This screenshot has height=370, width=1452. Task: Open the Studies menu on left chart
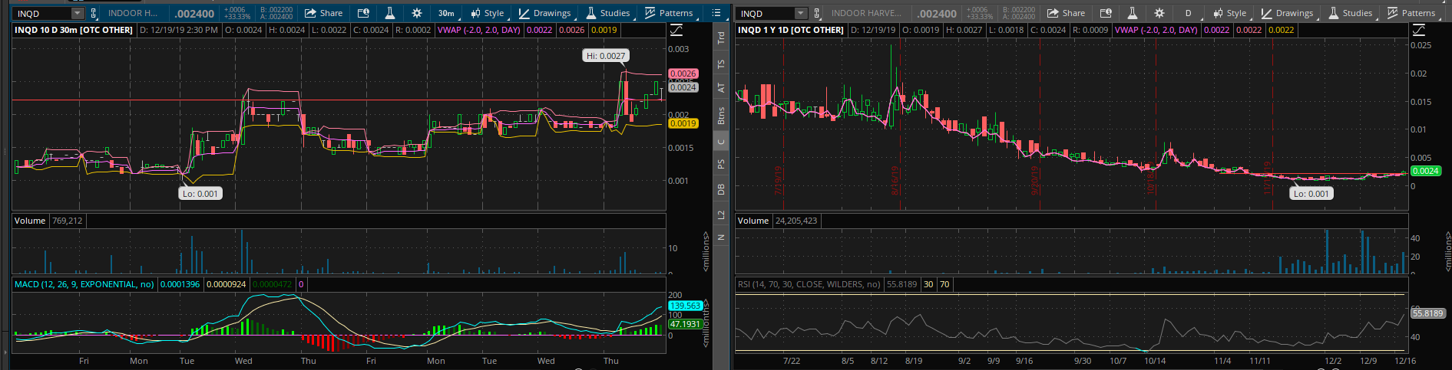pos(607,13)
